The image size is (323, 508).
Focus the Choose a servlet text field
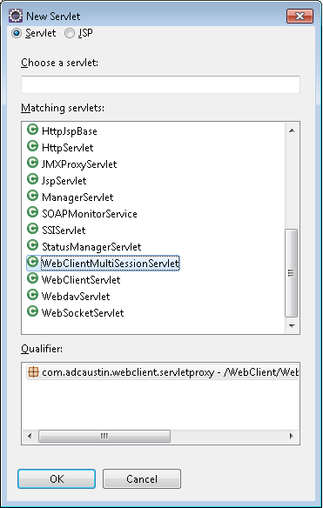[160, 84]
